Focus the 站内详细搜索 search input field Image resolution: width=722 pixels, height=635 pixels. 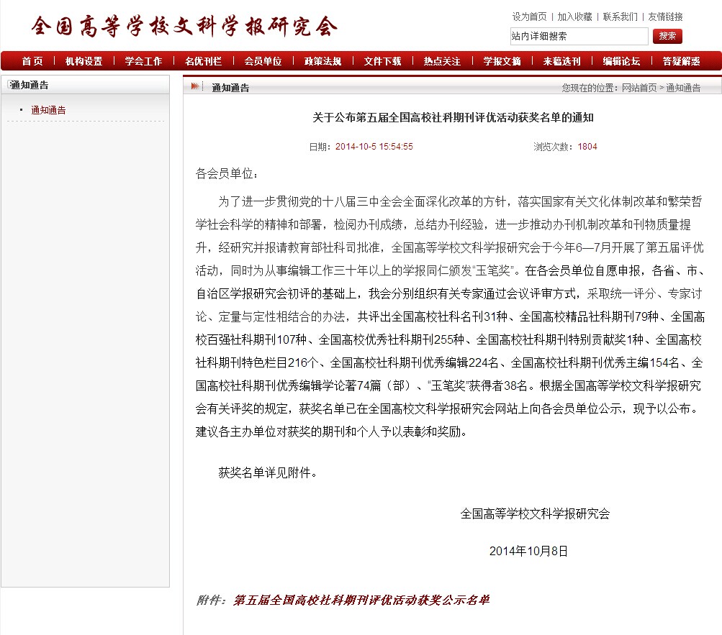tap(579, 36)
